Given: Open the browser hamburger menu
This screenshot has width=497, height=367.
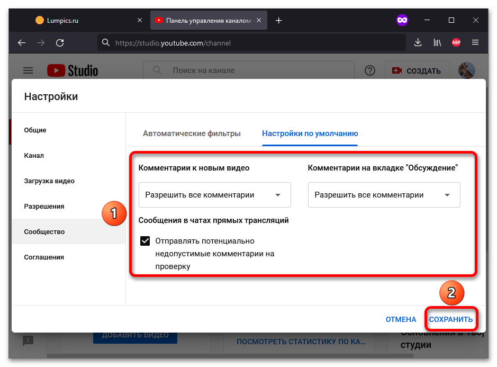Looking at the screenshot, I should [x=475, y=42].
